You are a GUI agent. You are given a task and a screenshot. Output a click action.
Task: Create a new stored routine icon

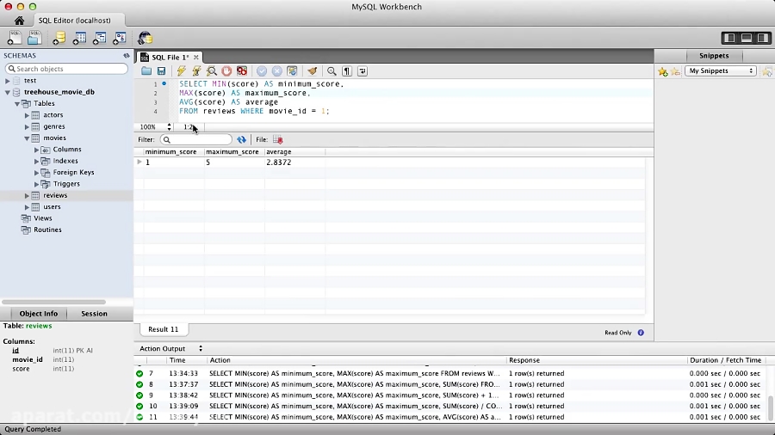(120, 38)
